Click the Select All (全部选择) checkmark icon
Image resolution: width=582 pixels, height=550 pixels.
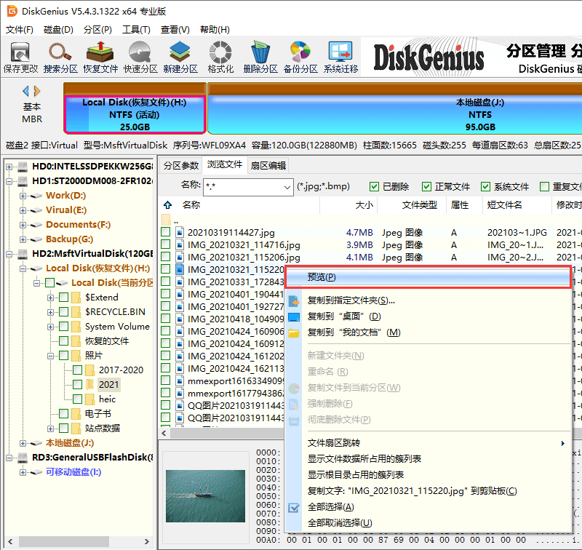tap(294, 507)
